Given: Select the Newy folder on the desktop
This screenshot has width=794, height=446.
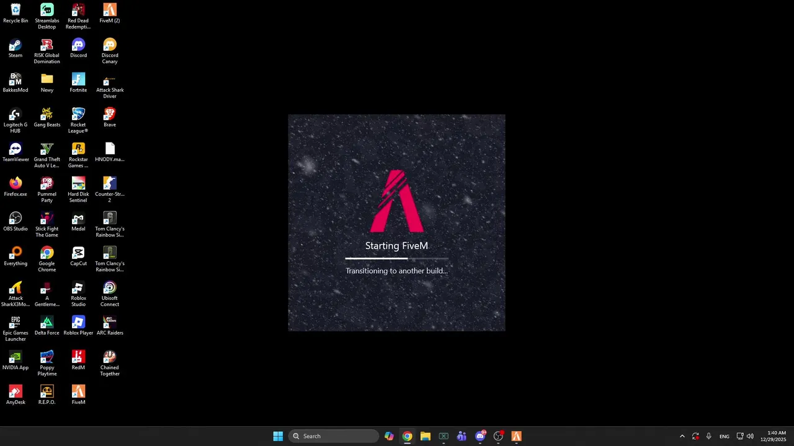Looking at the screenshot, I should coord(47,83).
